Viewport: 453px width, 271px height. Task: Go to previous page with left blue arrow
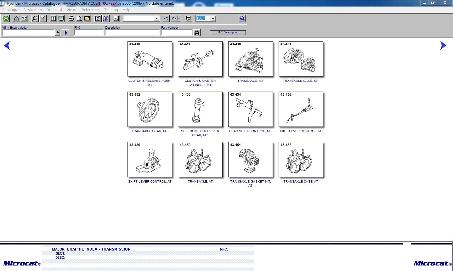(x=7, y=46)
